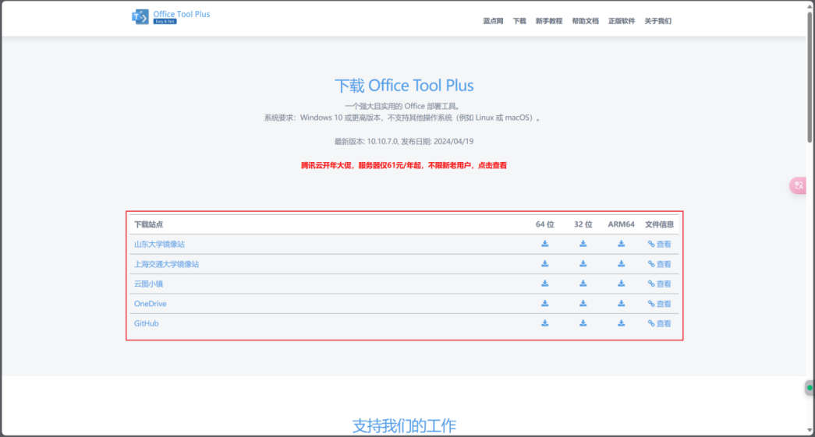Click the 下载站点 column header
This screenshot has height=437, width=815.
(x=149, y=224)
